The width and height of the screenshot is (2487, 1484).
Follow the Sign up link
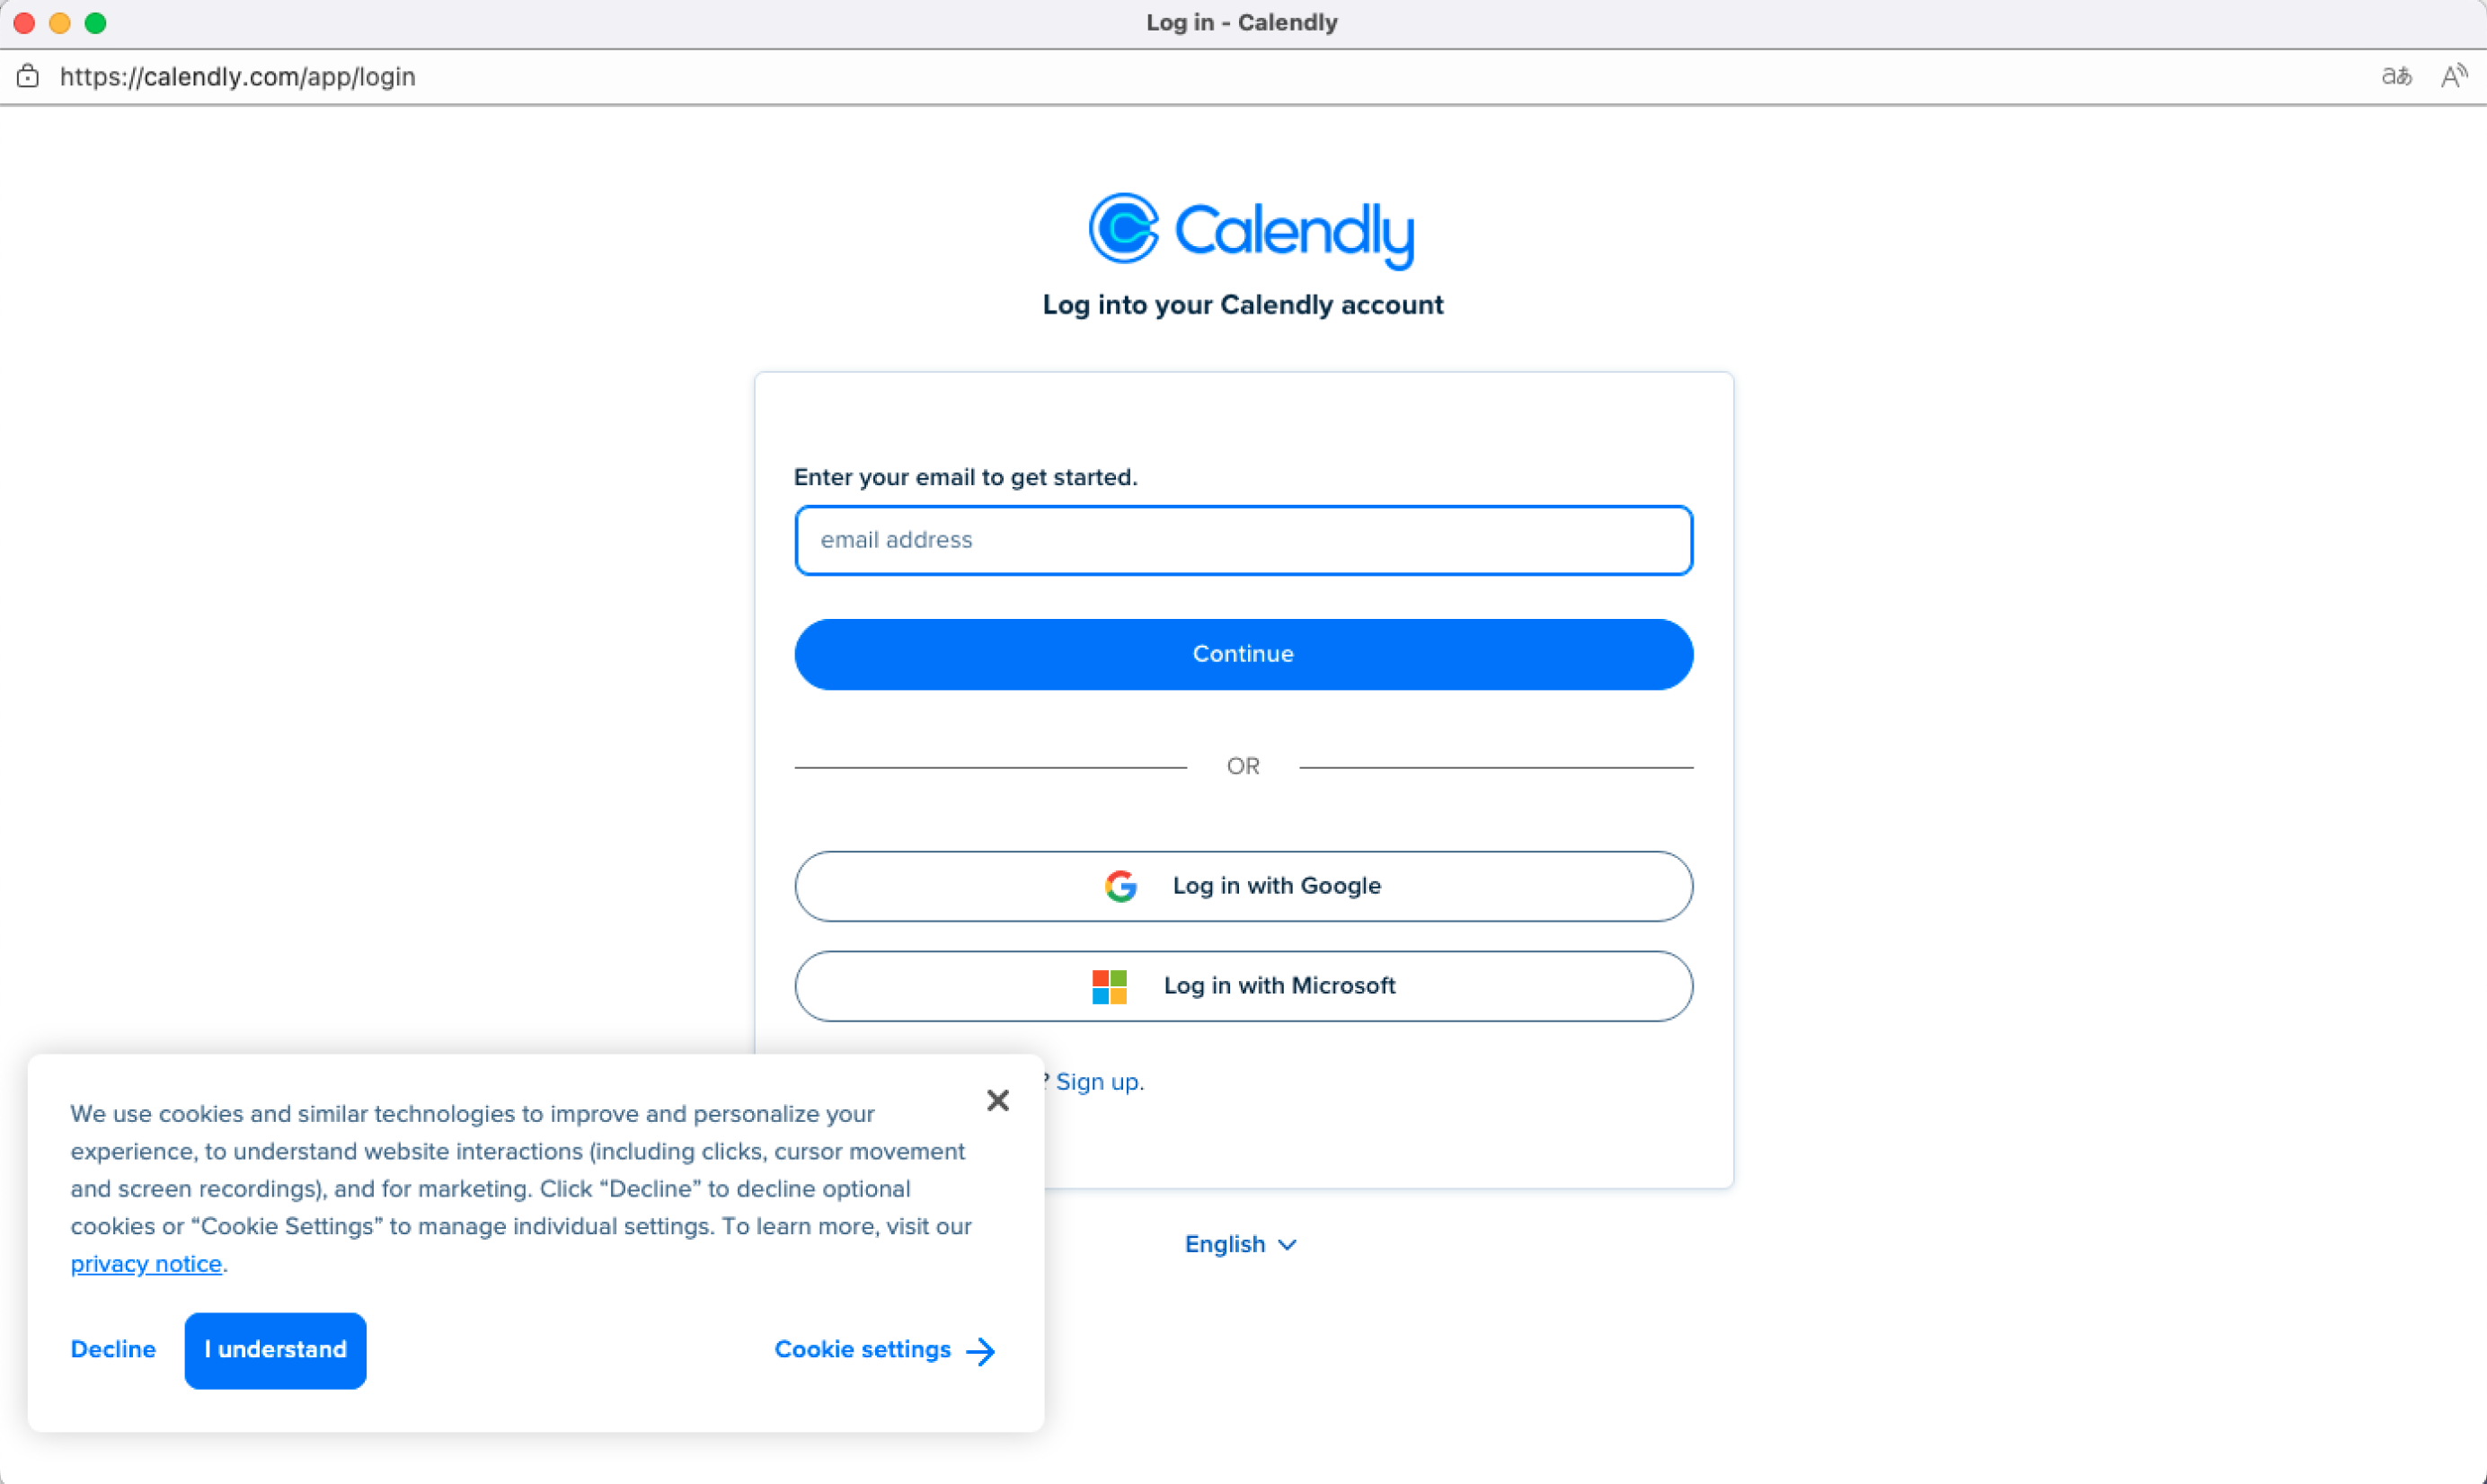[1098, 1082]
